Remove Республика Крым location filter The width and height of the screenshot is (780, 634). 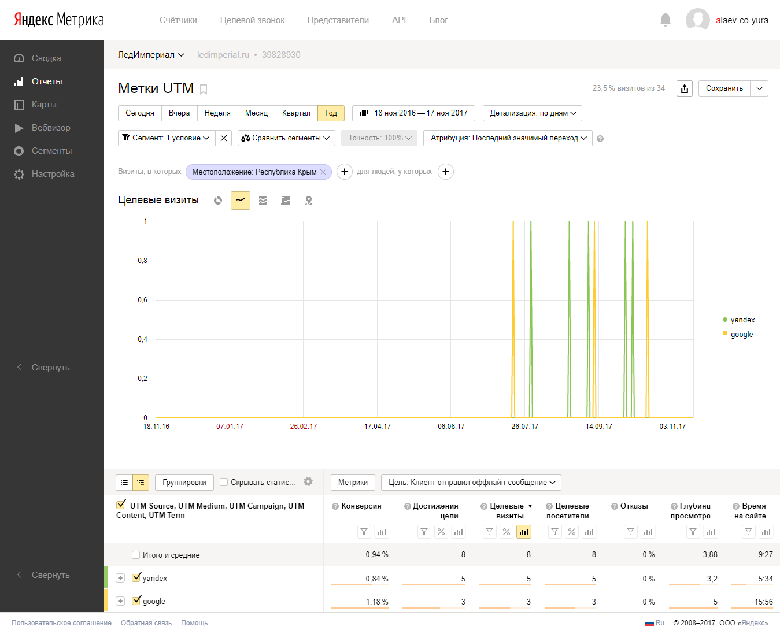click(x=323, y=172)
